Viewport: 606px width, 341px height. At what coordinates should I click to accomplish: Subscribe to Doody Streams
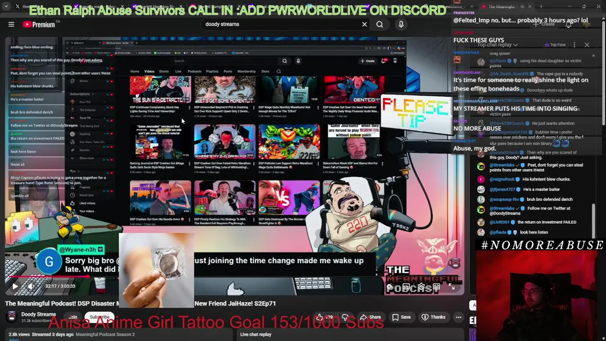pos(99,317)
